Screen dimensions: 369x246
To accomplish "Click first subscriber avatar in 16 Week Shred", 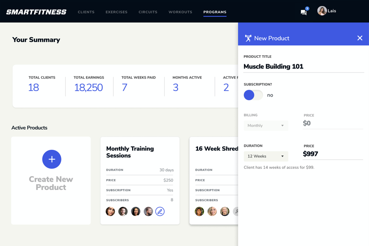I will click(x=199, y=211).
